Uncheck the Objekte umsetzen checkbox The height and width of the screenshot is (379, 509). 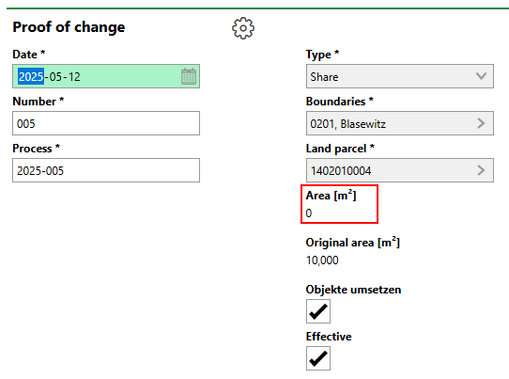[x=318, y=311]
